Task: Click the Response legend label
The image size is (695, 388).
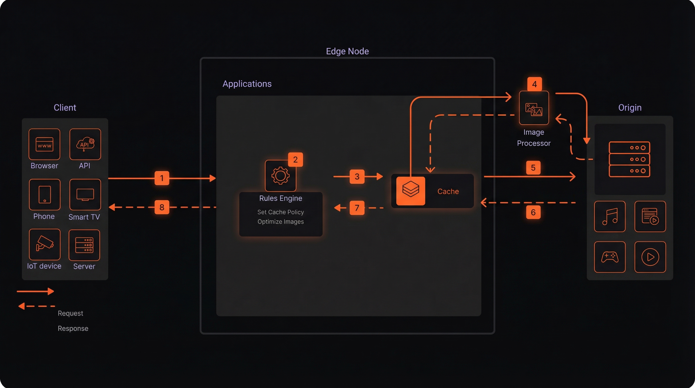Action: pos(73,328)
